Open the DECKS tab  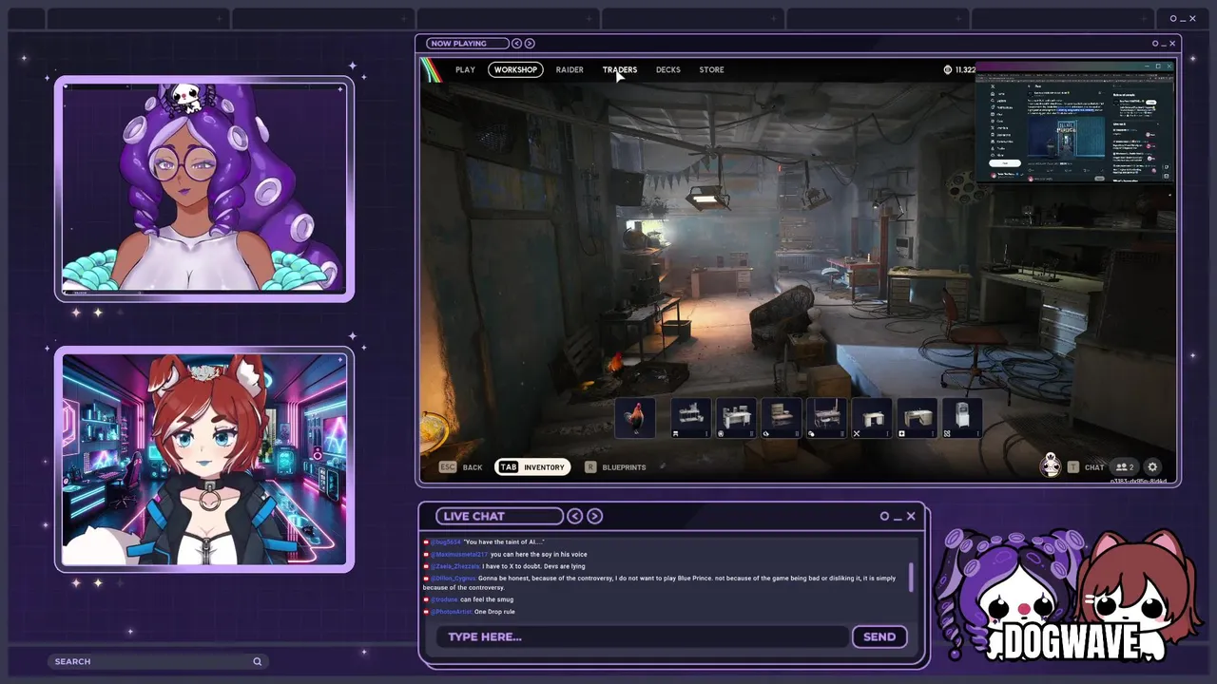pyautogui.click(x=667, y=69)
